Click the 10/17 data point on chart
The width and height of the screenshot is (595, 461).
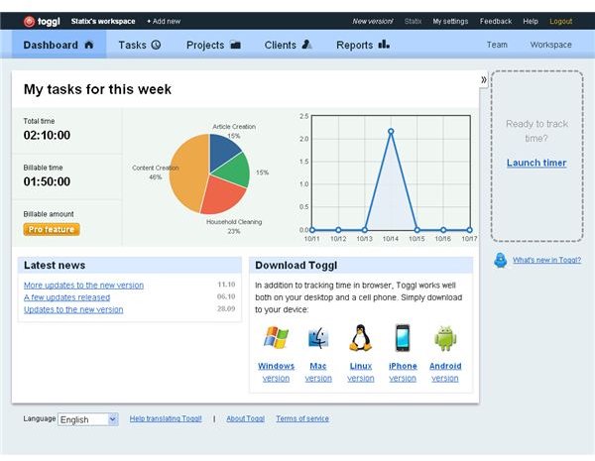469,230
